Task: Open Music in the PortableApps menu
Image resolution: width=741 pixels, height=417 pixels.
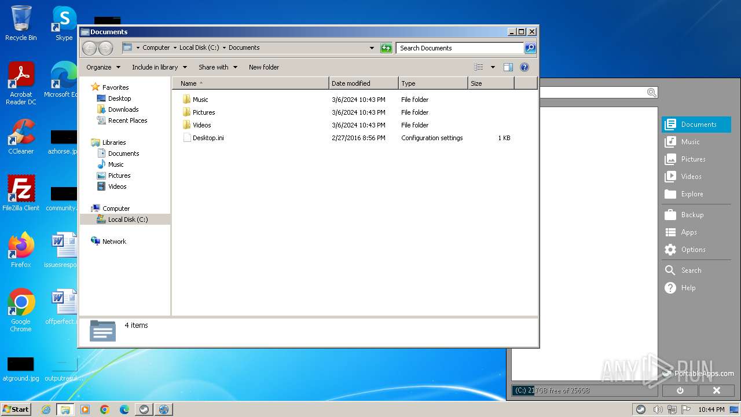Action: 696,142
